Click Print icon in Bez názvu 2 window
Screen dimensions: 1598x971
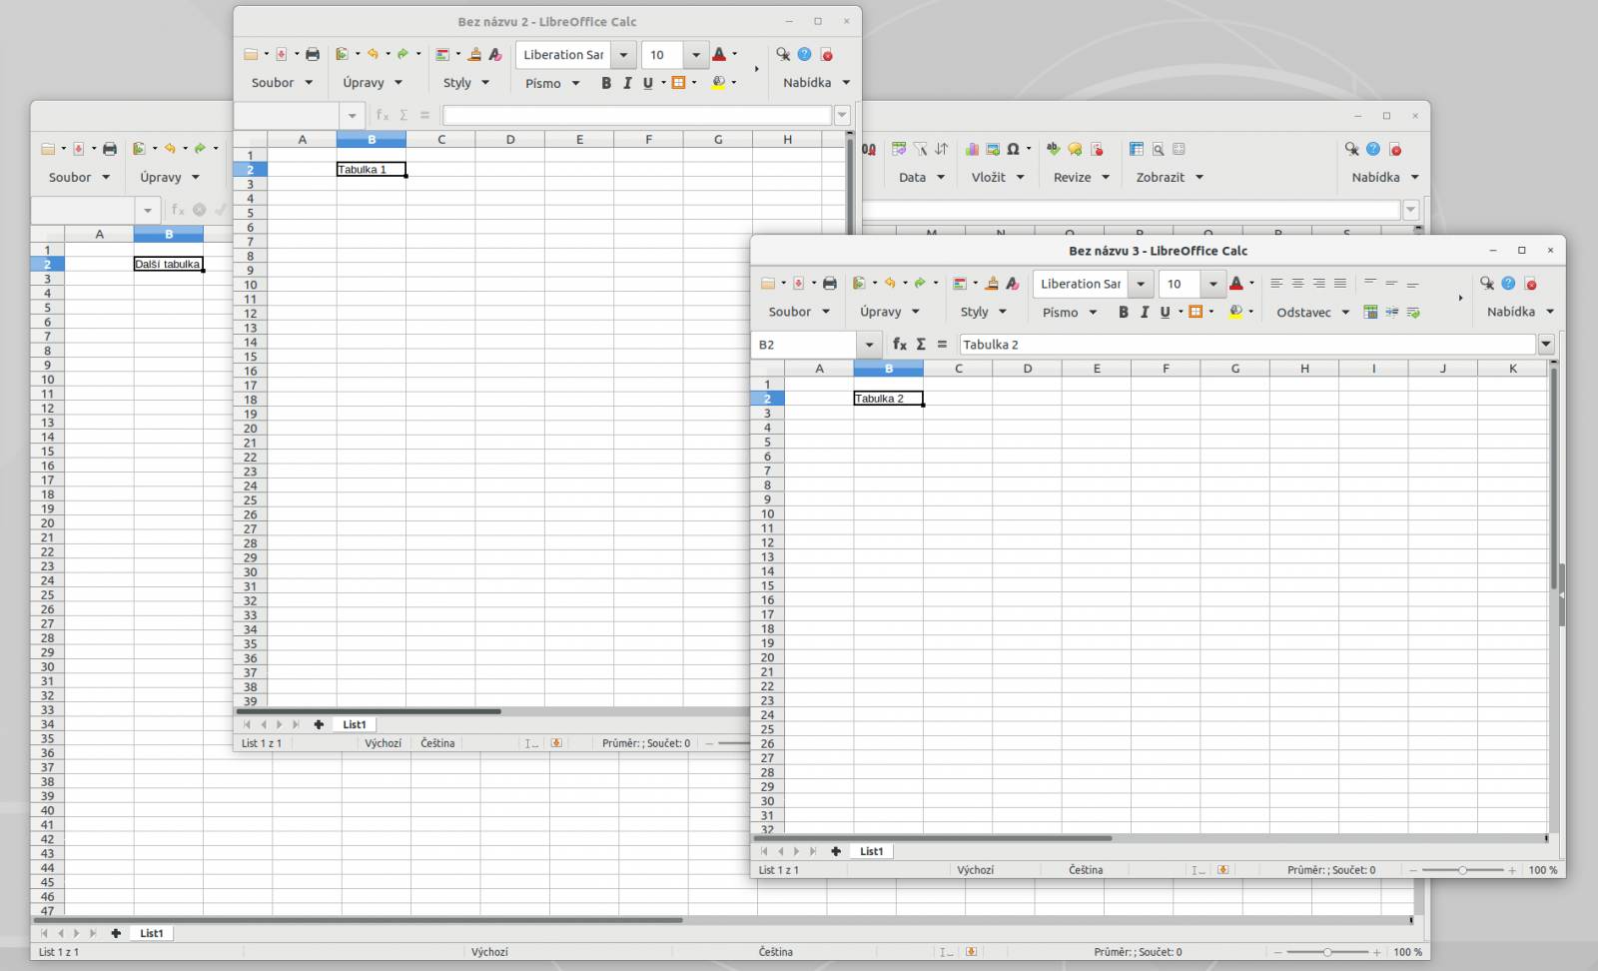coord(313,55)
